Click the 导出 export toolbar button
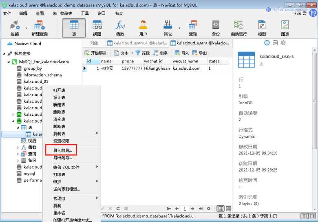Viewport: 318px width, 222px height. 199,53
